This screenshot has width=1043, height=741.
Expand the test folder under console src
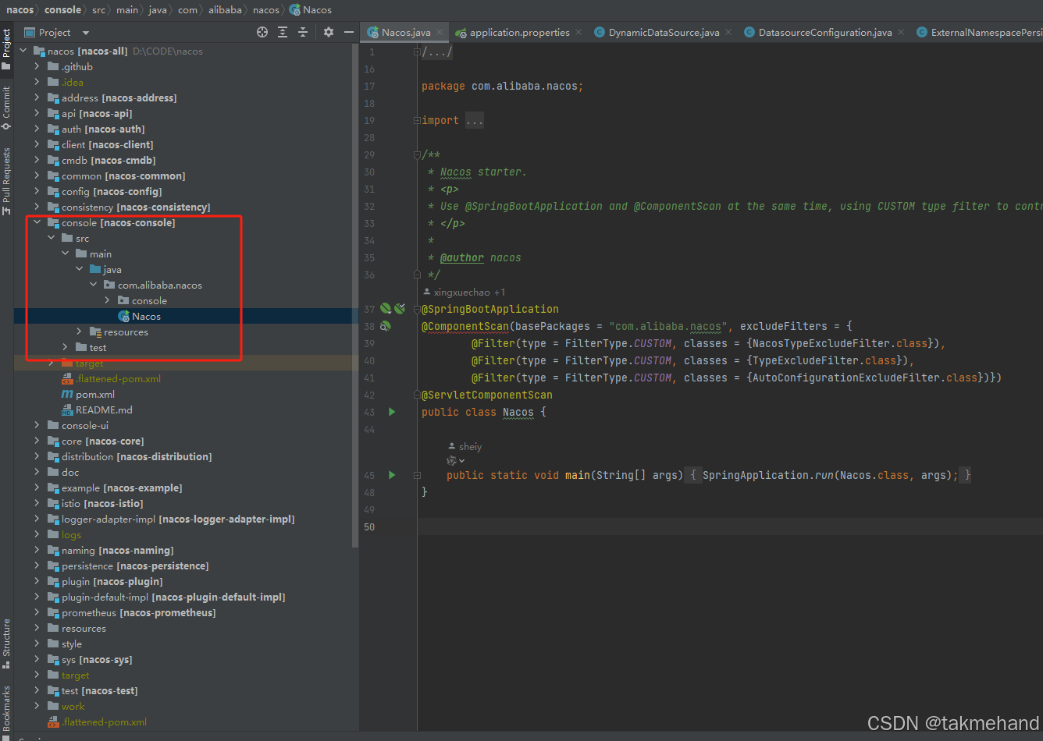tap(65, 347)
